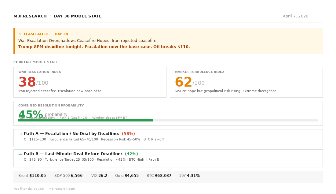The image size is (336, 194).
Task: Select the Gold $4,655 quote
Action: (x=131, y=176)
